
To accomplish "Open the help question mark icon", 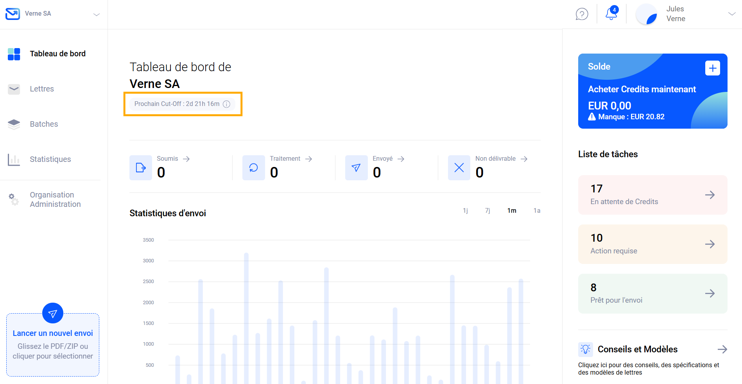I will click(x=582, y=14).
